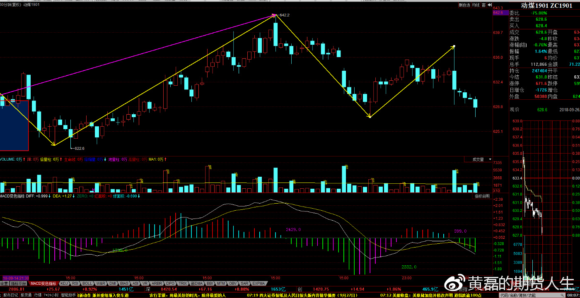This screenshot has height=298, width=580.
Task: Select the 新DMA indicator tab
Action: coord(196,284)
